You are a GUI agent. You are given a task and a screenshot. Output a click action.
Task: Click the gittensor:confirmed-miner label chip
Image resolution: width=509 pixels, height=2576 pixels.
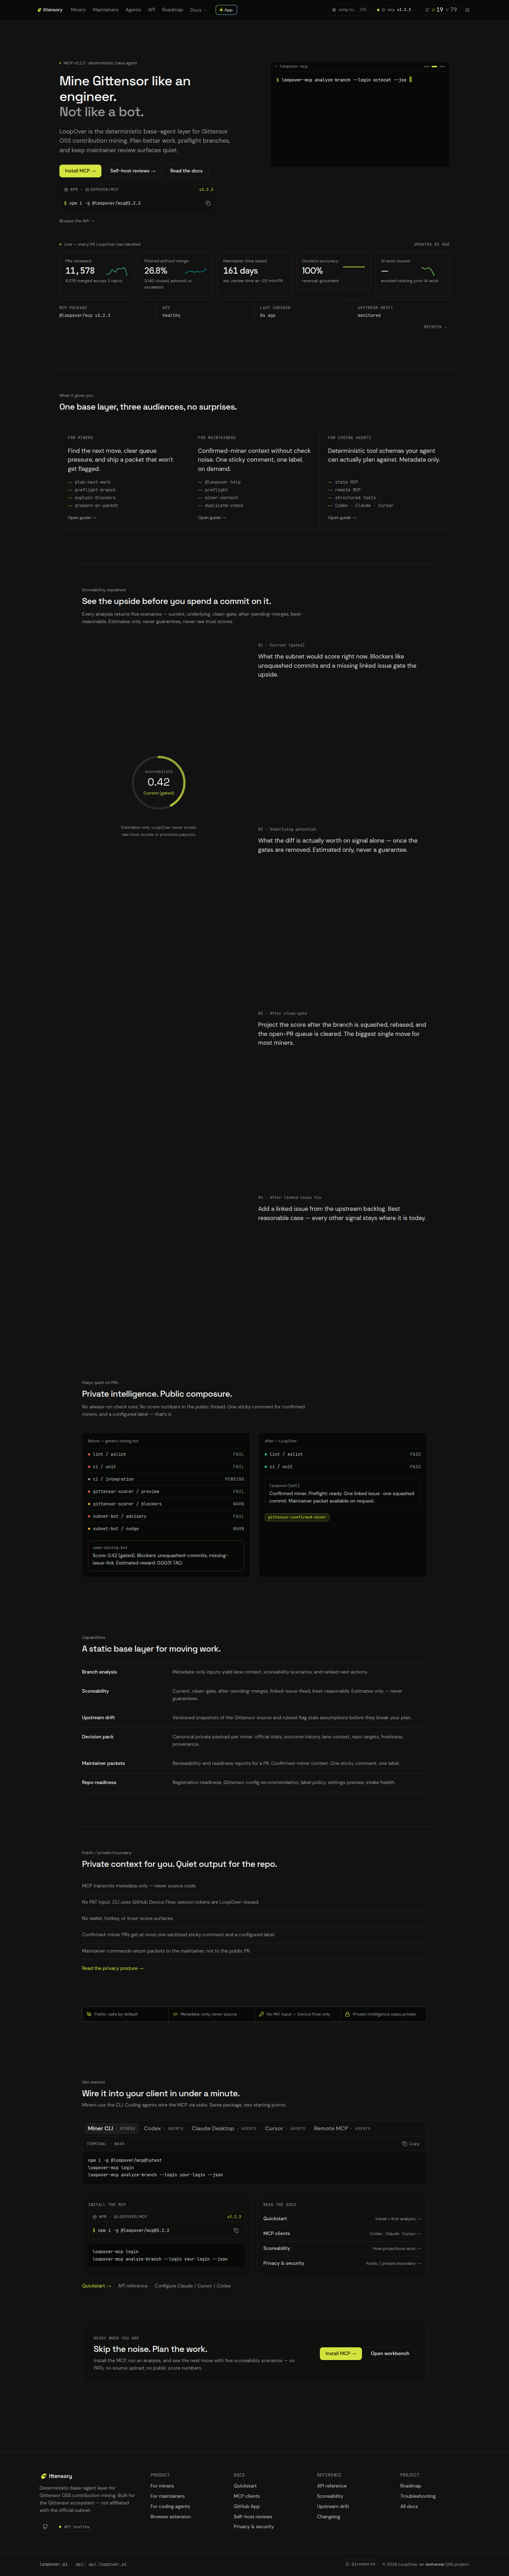coord(297,1517)
